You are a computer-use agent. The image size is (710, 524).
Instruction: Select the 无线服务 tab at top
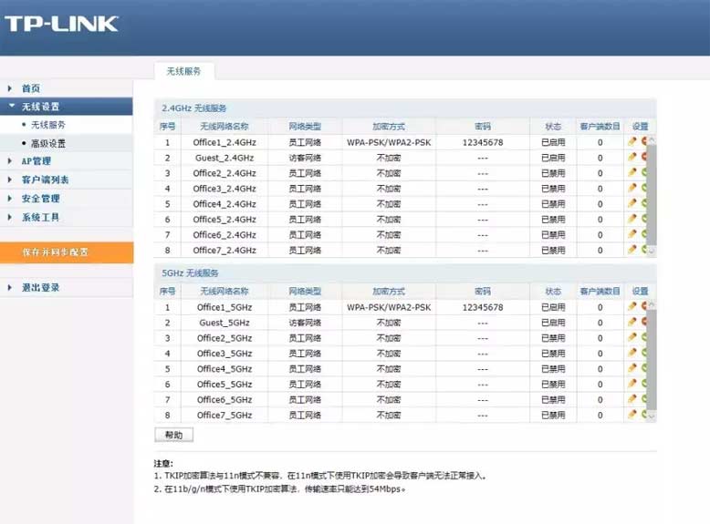[183, 71]
